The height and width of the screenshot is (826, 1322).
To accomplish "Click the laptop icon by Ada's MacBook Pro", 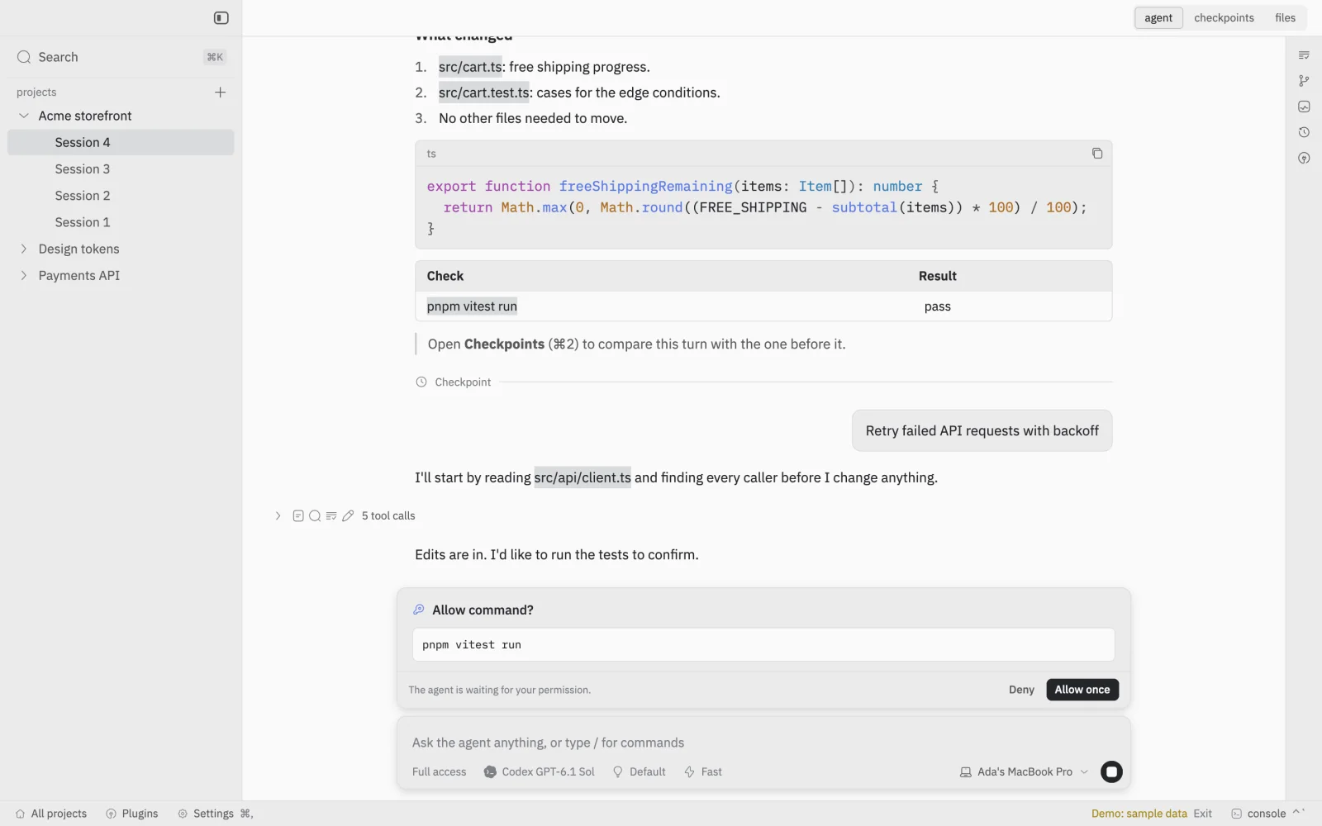I will click(x=966, y=771).
